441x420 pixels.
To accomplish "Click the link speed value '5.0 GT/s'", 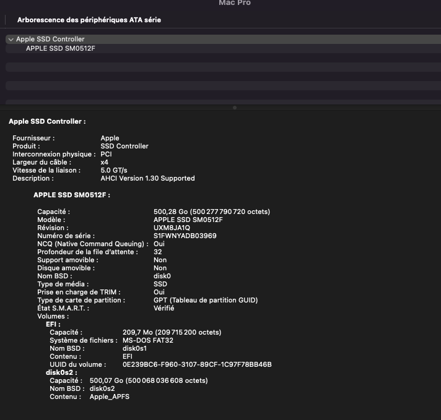I will pos(114,170).
